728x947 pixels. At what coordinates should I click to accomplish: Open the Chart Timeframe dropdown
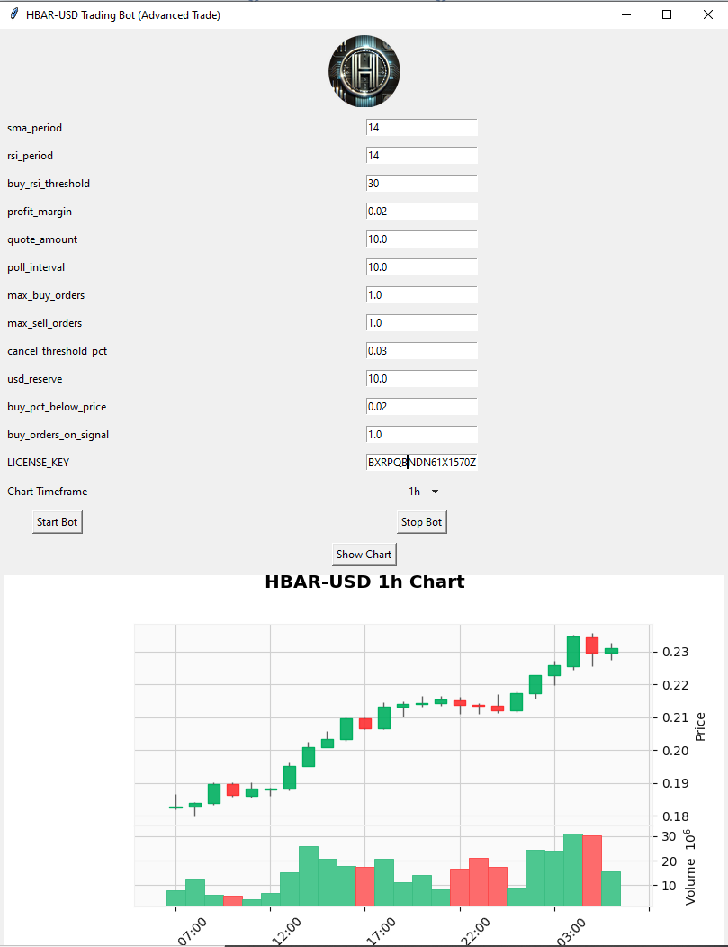(422, 492)
